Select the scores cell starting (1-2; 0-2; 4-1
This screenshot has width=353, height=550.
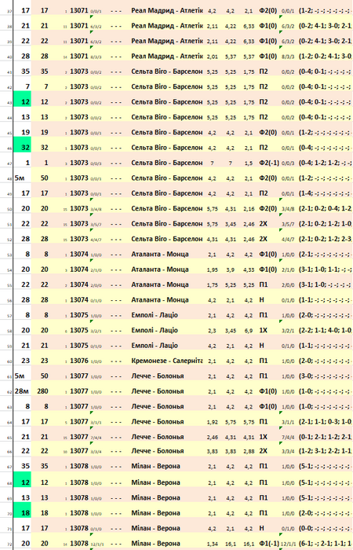click(326, 56)
